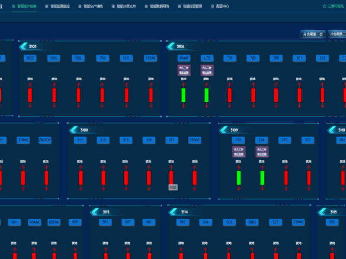
Task: Click the red breaker symbol under 311
Action: click(80, 177)
